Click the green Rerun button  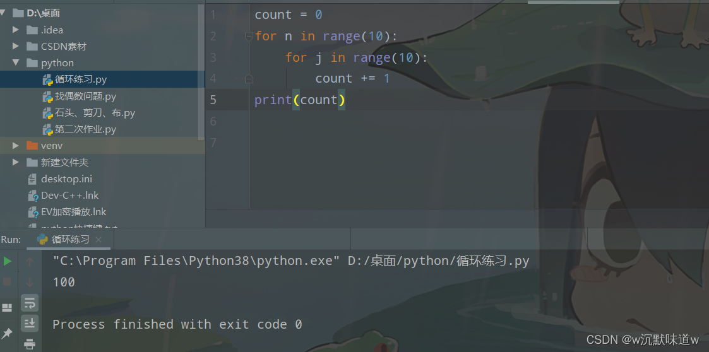[7, 261]
